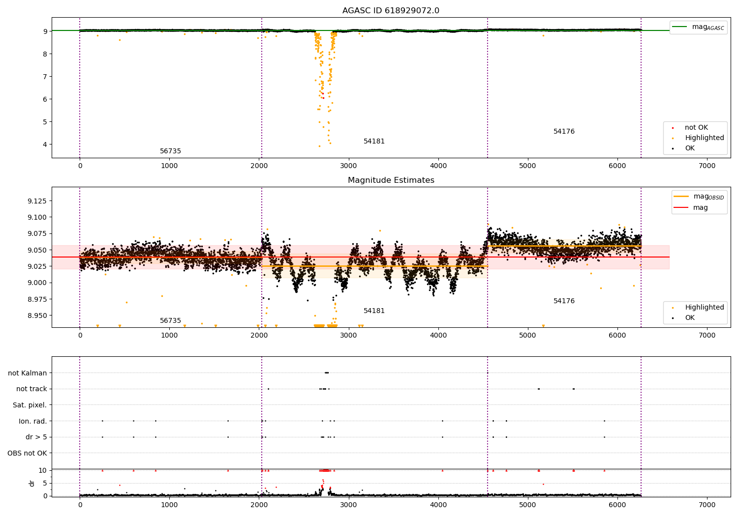The height and width of the screenshot is (516, 738).
Task: Select the orange mag OBSID legend entry
Action: [698, 197]
